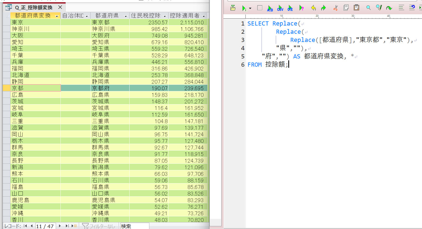Viewport: 422px width, 229px height.
Task: Redo with the green right arrow icon
Action: (323, 8)
